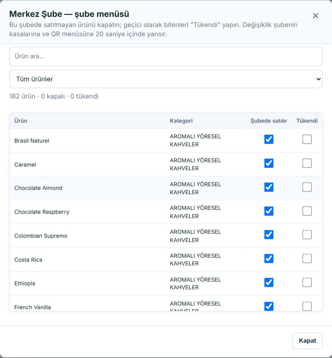Mark Caramel as Tükendi
The height and width of the screenshot is (358, 332).
tap(307, 163)
